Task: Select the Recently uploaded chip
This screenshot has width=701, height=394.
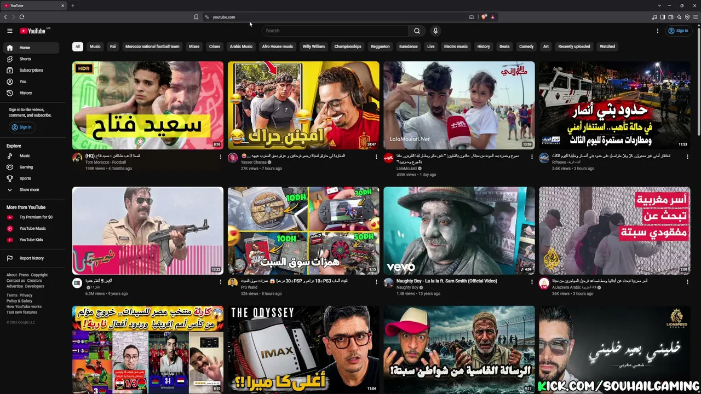Action: point(574,47)
